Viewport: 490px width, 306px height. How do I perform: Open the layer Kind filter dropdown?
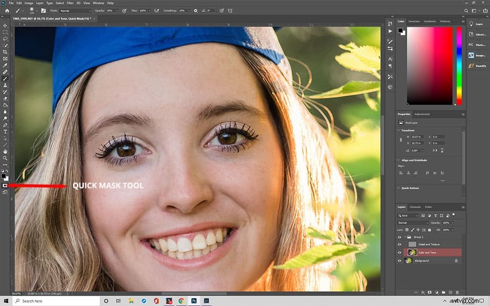pos(408,216)
